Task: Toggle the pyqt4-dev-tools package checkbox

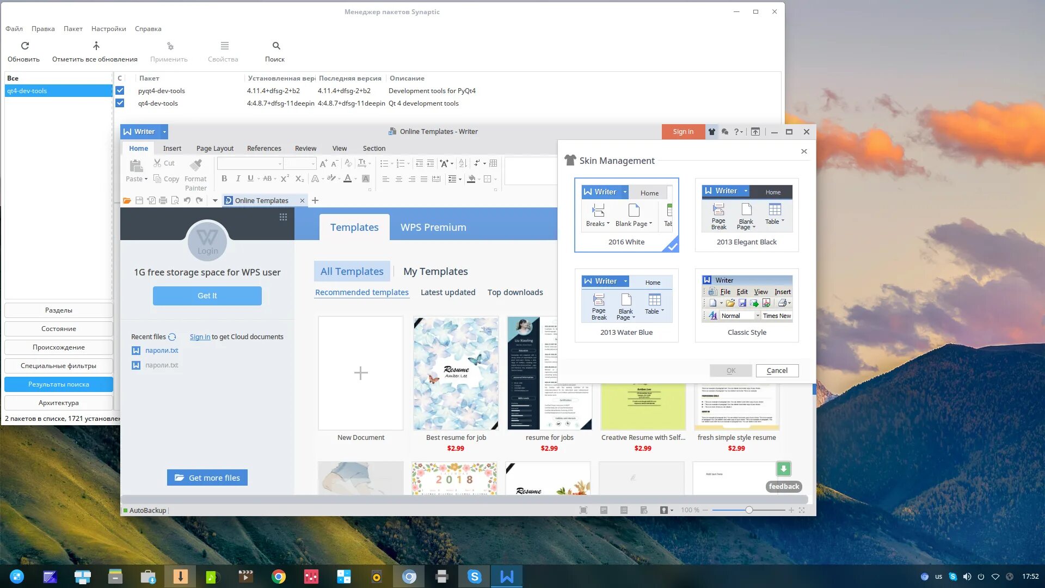Action: point(120,91)
